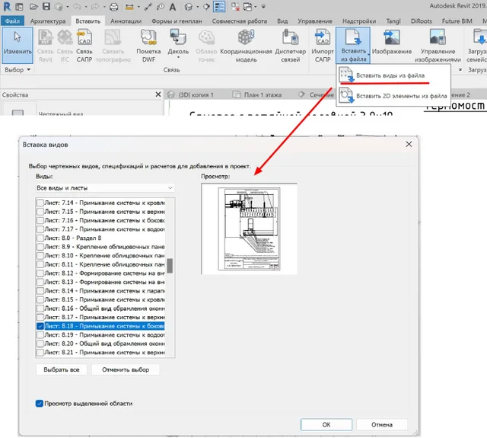Open the 'Все виды и листы' dropdown
The width and height of the screenshot is (487, 438).
105,187
